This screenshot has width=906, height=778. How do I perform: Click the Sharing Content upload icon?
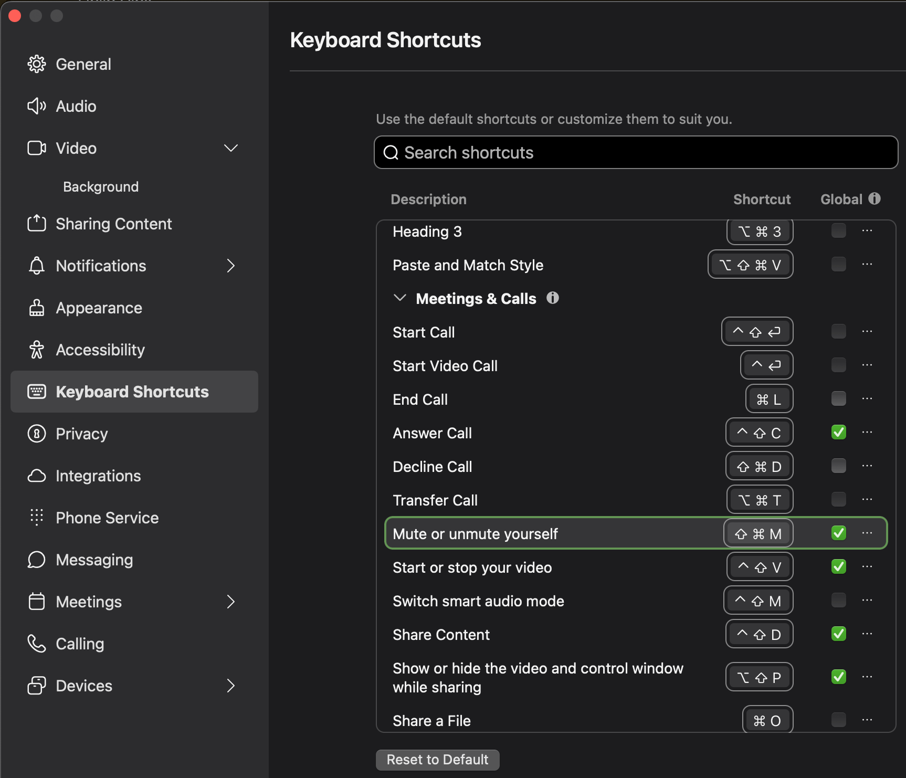click(37, 224)
